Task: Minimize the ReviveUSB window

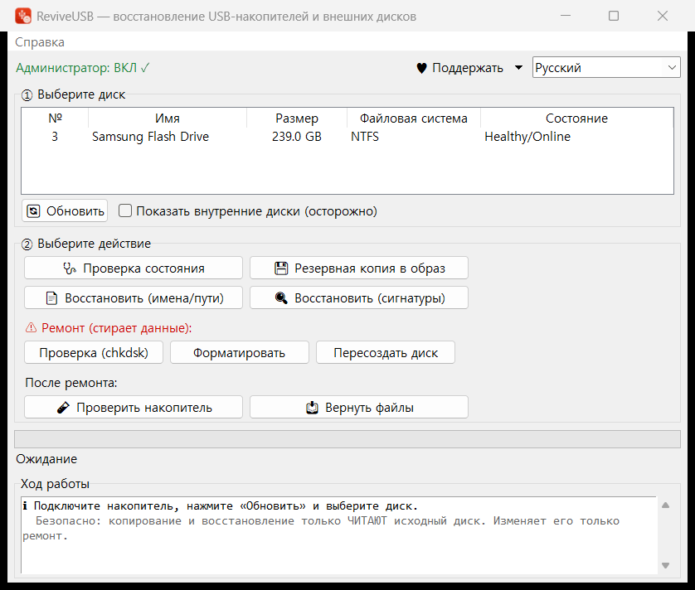Action: pos(566,16)
